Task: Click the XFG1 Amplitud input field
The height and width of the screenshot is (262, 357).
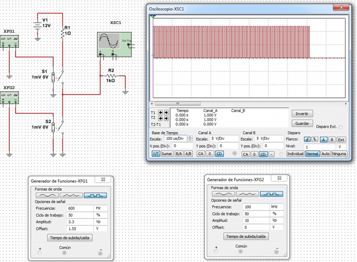Action: (x=79, y=222)
